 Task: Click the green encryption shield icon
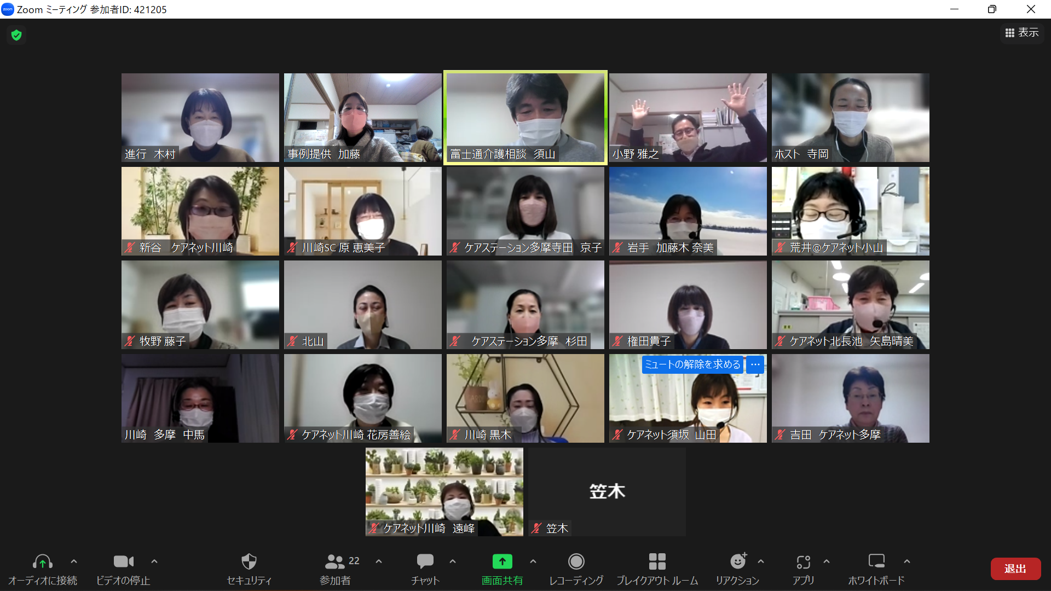coord(16,35)
